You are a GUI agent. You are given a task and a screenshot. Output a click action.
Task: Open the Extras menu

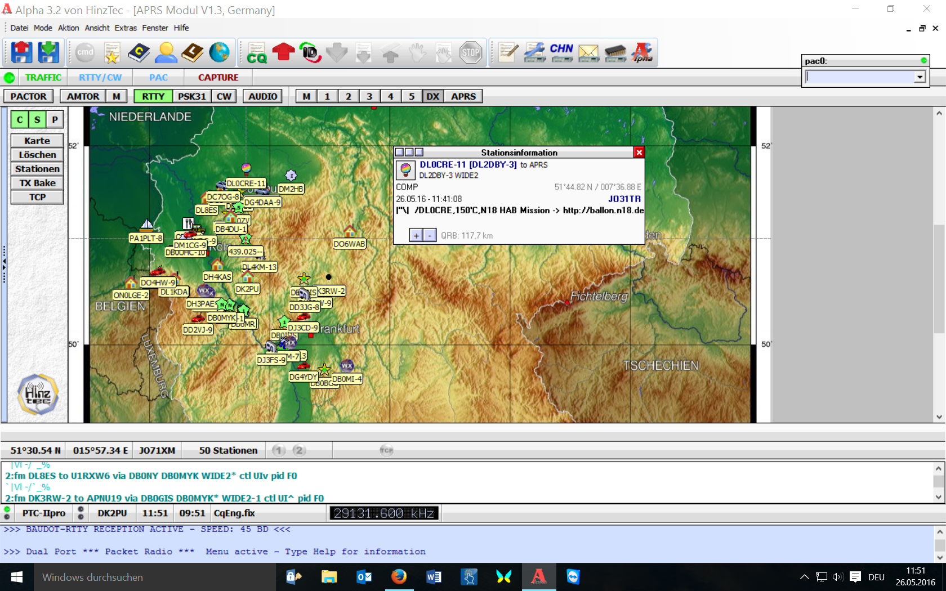[x=126, y=28]
